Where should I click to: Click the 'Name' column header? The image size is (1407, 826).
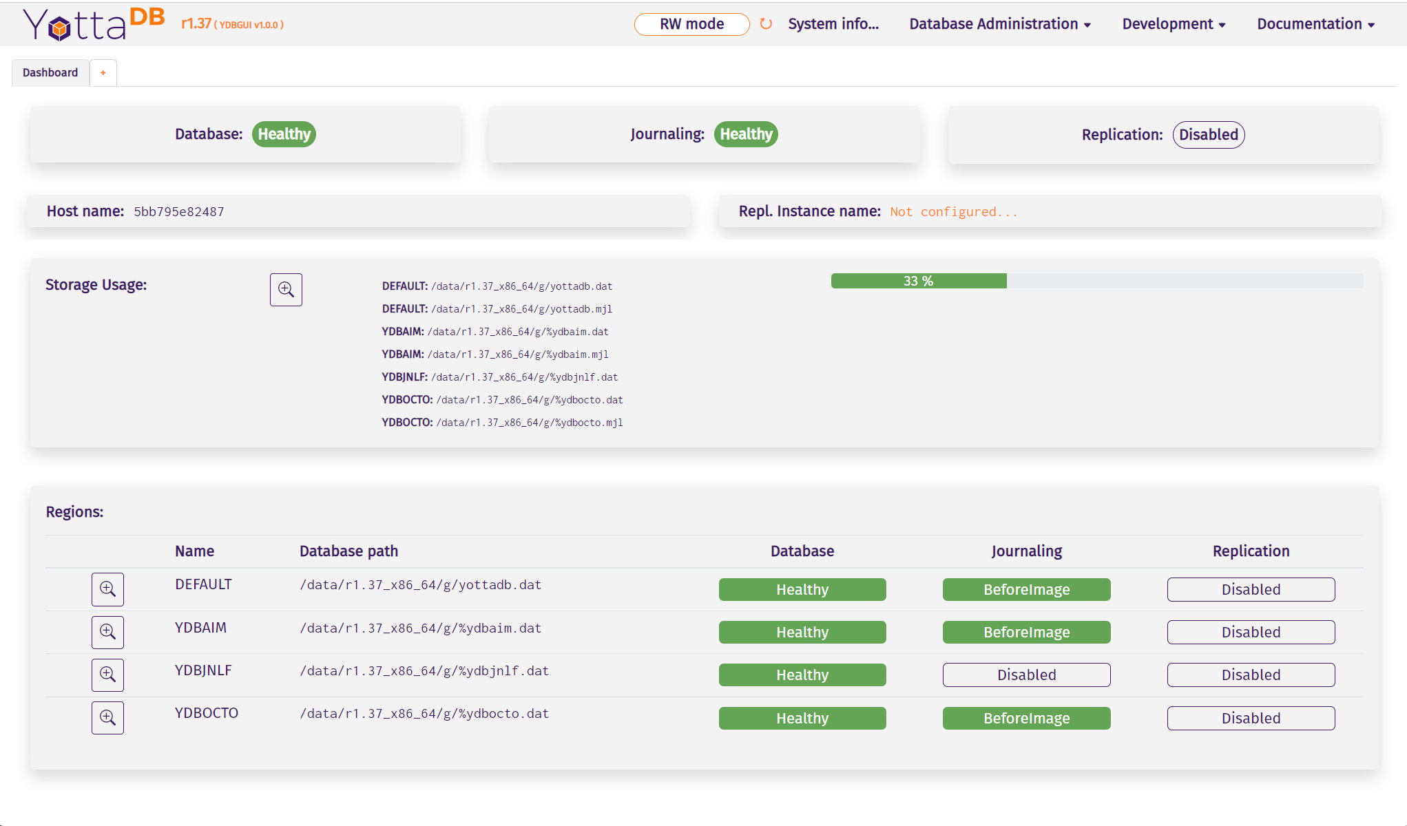(x=194, y=551)
